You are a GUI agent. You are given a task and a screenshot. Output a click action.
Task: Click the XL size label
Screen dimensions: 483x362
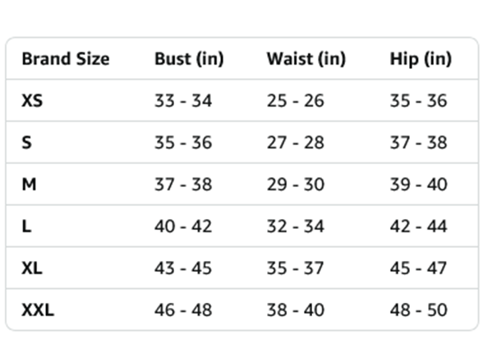pos(32,268)
